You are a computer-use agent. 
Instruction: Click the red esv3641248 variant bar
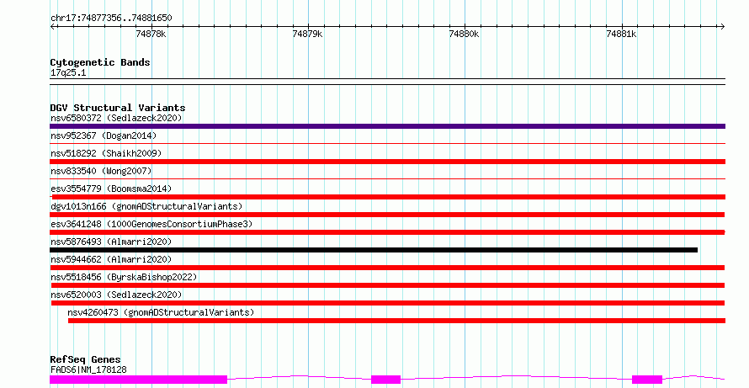coord(387,232)
